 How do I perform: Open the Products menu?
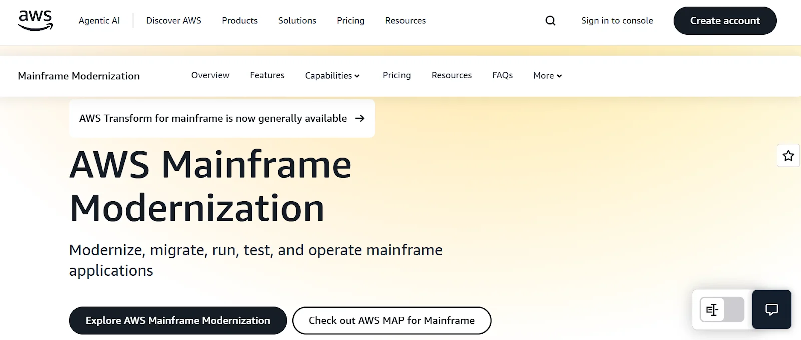pyautogui.click(x=240, y=21)
